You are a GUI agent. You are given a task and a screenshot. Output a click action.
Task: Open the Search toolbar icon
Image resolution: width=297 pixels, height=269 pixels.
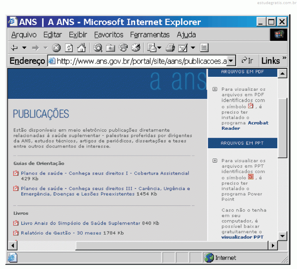point(98,48)
